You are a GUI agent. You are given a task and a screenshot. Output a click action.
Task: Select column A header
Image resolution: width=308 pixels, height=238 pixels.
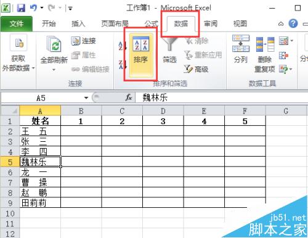pos(40,111)
